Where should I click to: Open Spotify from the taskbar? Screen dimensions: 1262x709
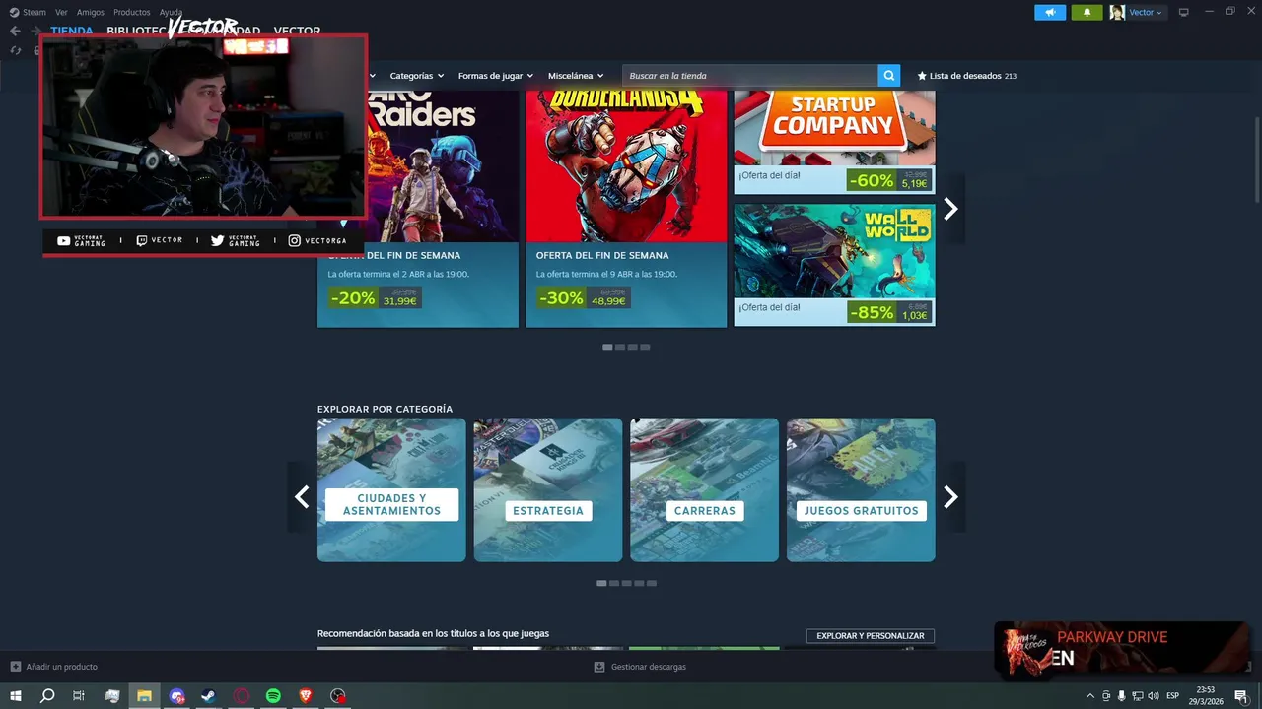[273, 695]
